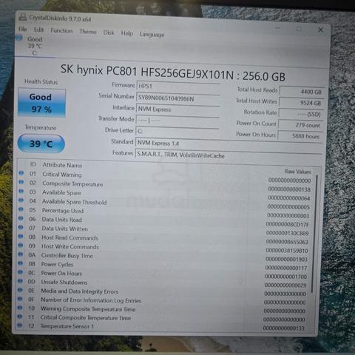Screen dimensions: 355x355
Task: Click the status dot for Temperature Sensor 1
Action: pos(20,325)
